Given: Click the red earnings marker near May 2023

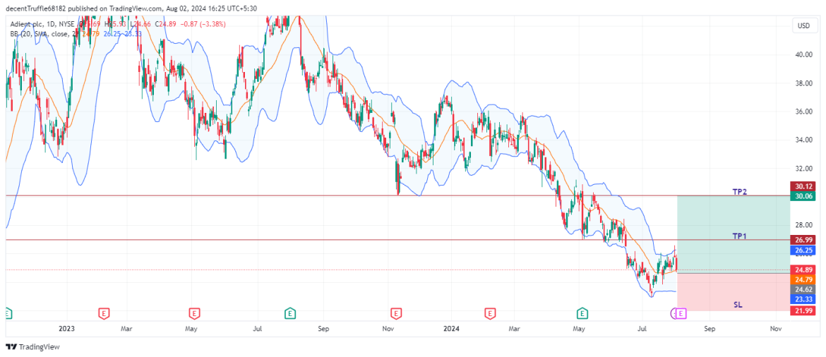Looking at the screenshot, I should (x=193, y=313).
